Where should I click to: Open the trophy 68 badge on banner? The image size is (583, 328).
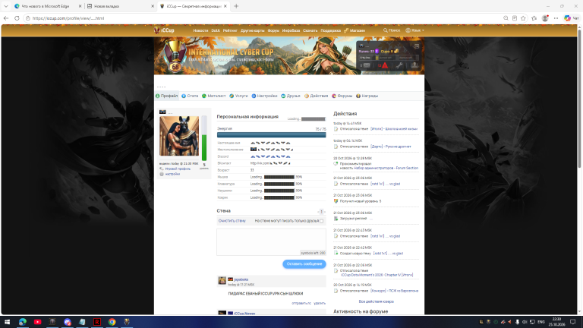tap(175, 56)
